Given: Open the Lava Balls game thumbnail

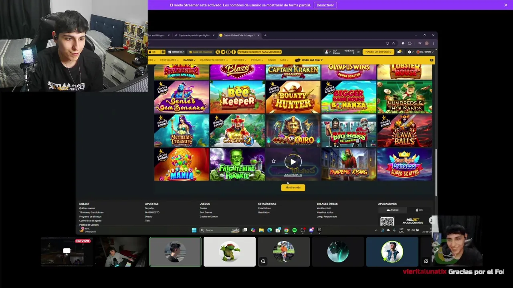Looking at the screenshot, I should pyautogui.click(x=404, y=131).
